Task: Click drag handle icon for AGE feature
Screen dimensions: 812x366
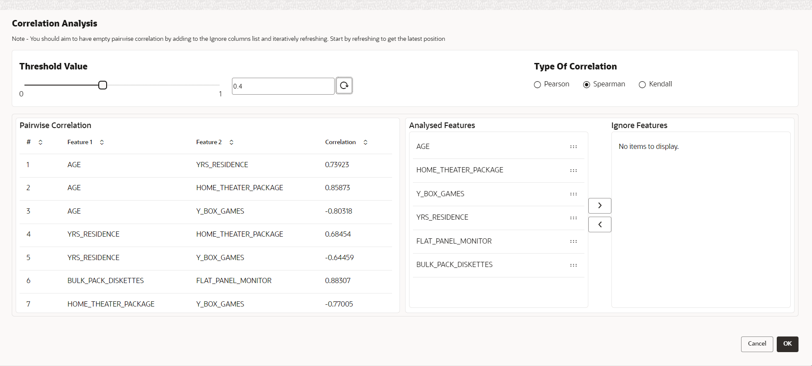Action: click(x=573, y=147)
